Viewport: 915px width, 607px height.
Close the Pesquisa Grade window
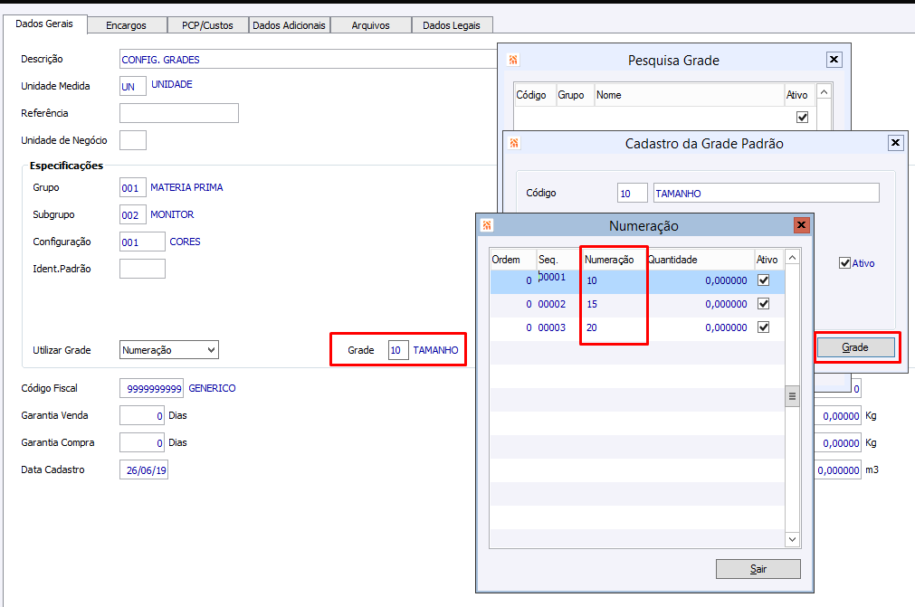834,60
